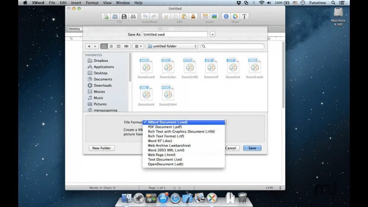Open Finder from the Dock
The image size is (368, 207).
coord(126,198)
